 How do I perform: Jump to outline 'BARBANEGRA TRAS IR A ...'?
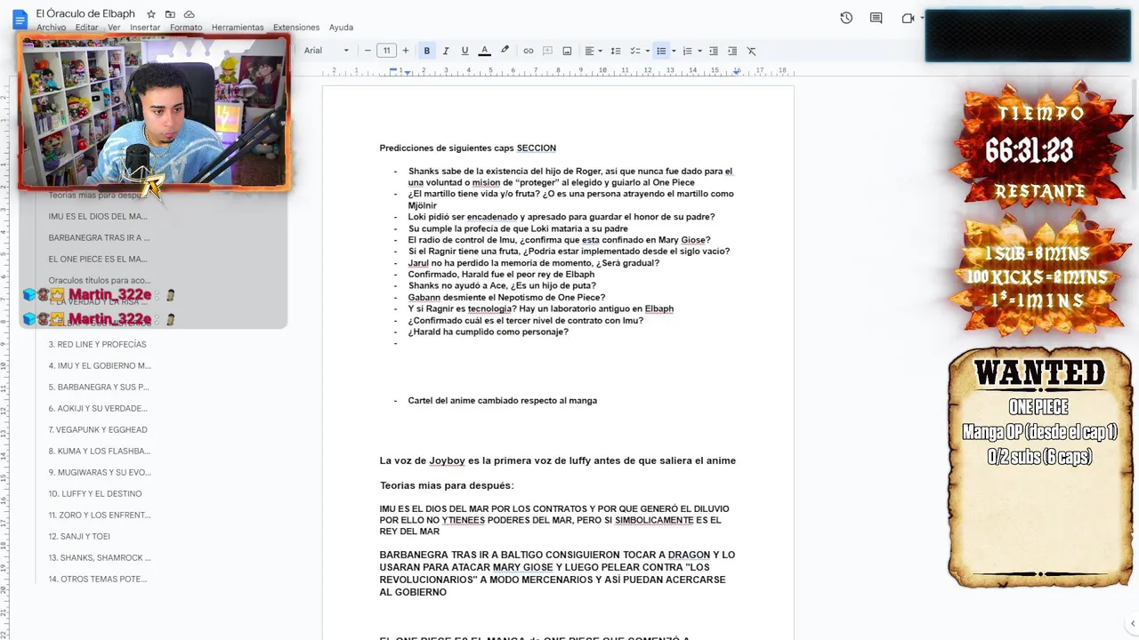pyautogui.click(x=99, y=237)
